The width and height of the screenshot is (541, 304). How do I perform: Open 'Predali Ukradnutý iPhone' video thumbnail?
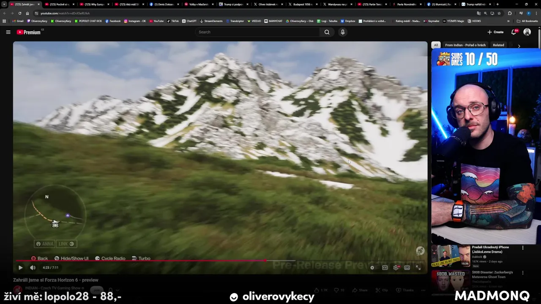point(451,256)
